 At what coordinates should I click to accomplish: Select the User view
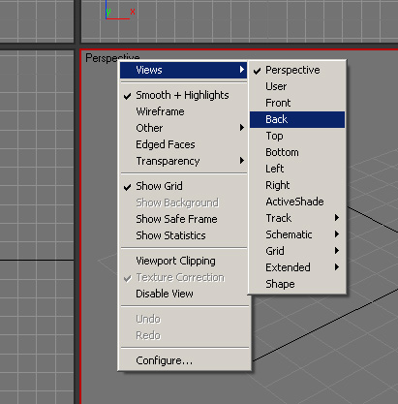[297, 86]
